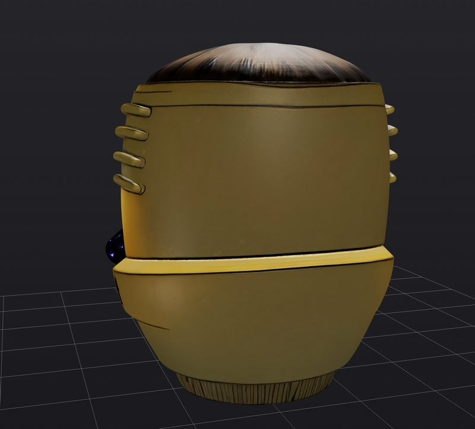Click the grid floor right of model
Image resolution: width=475 pixels, height=429 pixels.
427,332
